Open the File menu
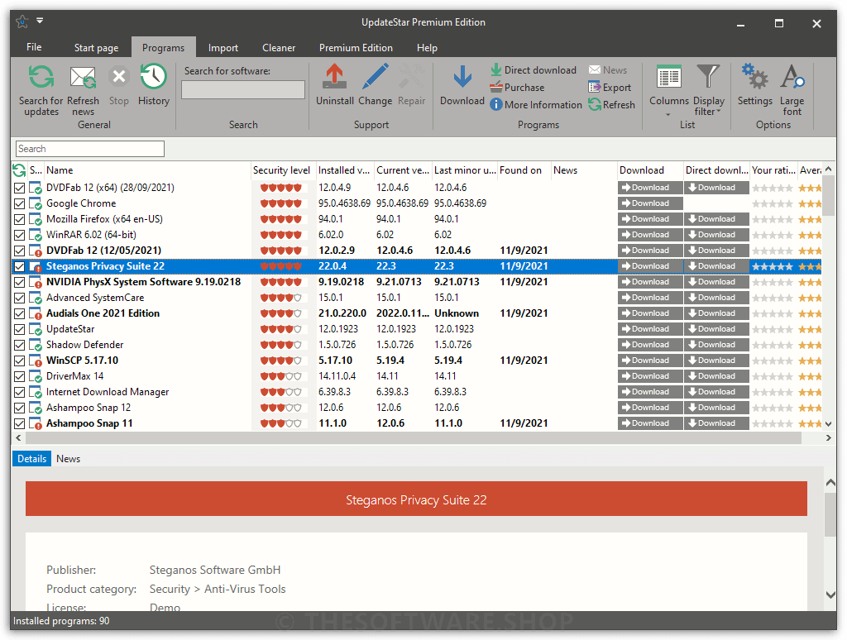 coord(34,47)
